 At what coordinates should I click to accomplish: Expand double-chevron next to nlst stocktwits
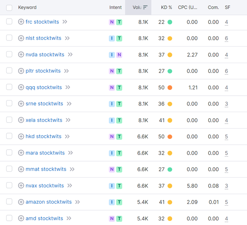(67, 38)
